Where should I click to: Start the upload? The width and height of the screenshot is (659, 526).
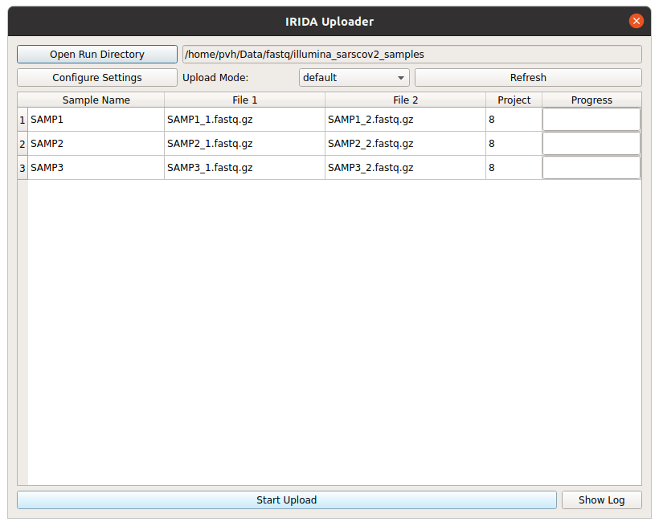click(x=287, y=500)
